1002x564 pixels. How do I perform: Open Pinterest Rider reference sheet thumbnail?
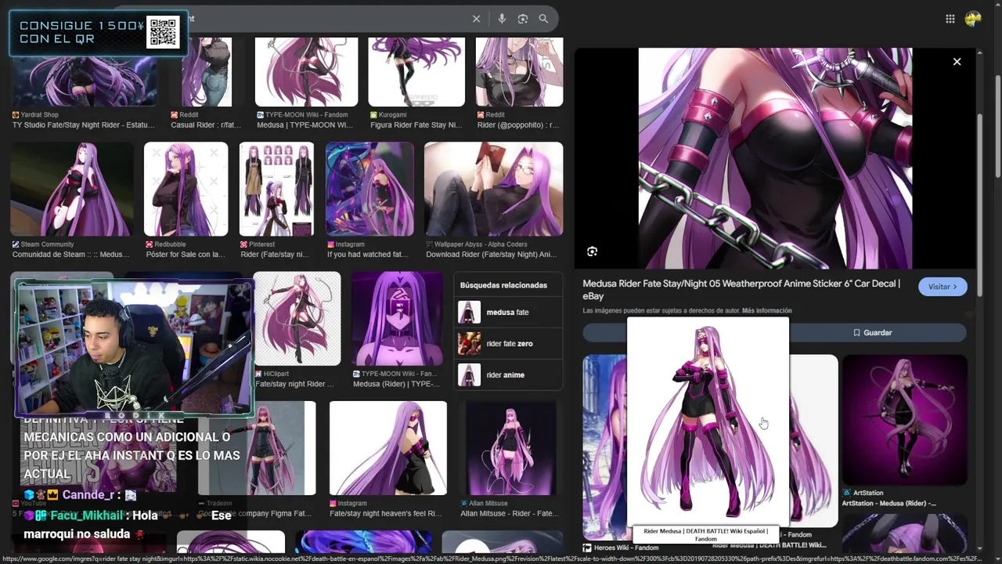point(276,189)
